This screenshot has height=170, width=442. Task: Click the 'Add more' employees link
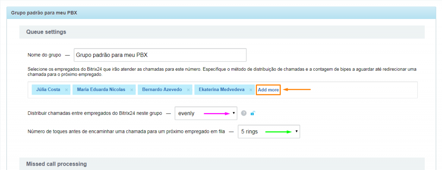click(268, 90)
